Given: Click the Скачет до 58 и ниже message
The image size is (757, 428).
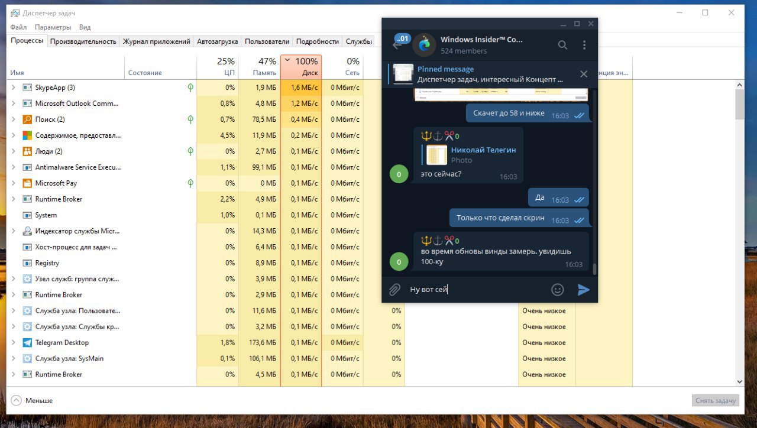Looking at the screenshot, I should coord(528,114).
